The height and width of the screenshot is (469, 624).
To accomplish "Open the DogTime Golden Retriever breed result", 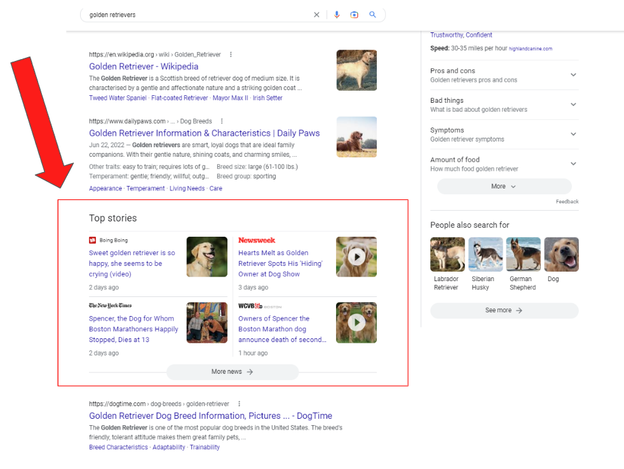I will [x=210, y=416].
